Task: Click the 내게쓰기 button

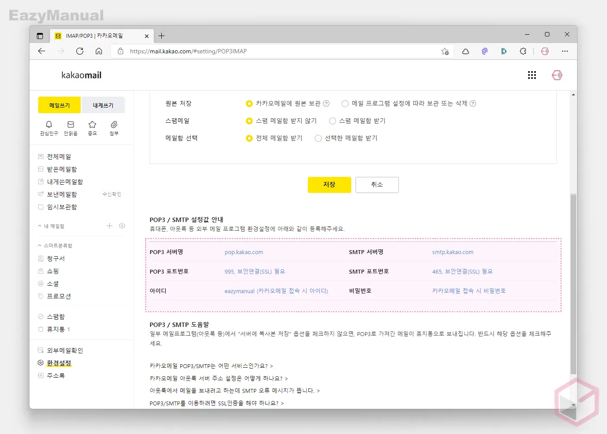Action: pos(103,105)
